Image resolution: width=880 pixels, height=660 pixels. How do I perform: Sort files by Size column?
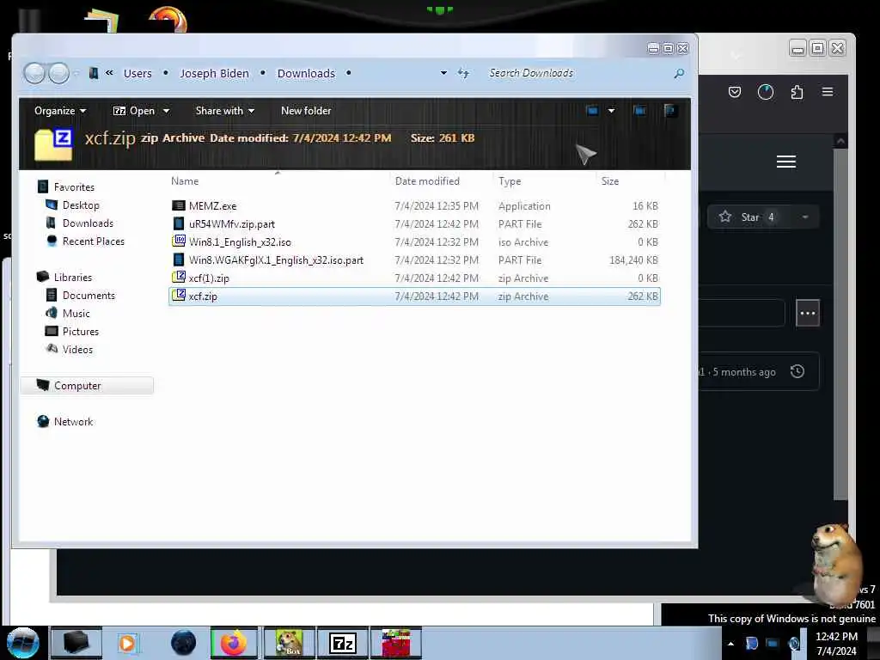click(610, 181)
